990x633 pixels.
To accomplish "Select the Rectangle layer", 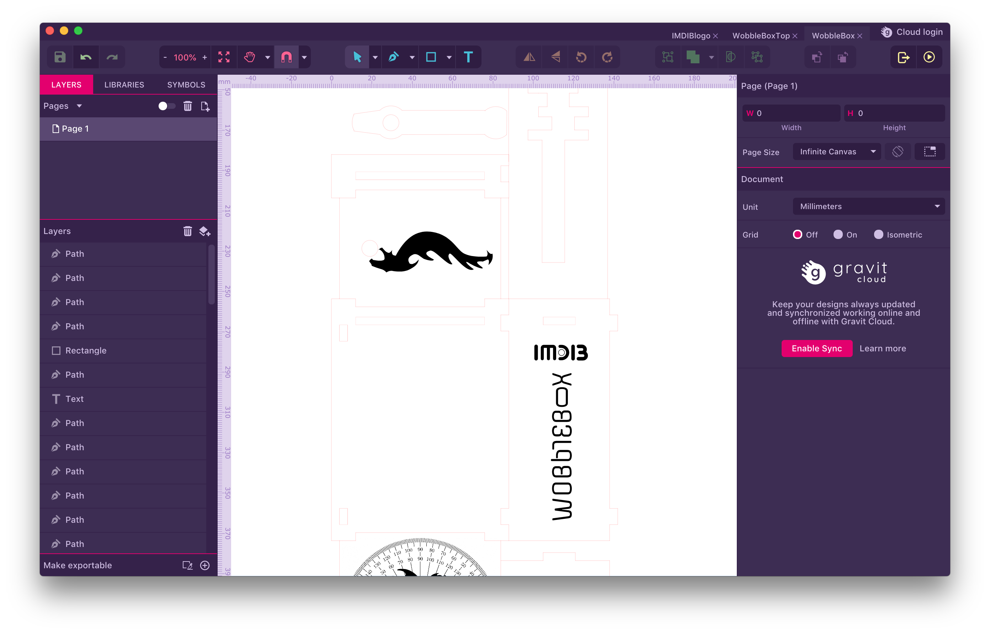I will tap(123, 351).
